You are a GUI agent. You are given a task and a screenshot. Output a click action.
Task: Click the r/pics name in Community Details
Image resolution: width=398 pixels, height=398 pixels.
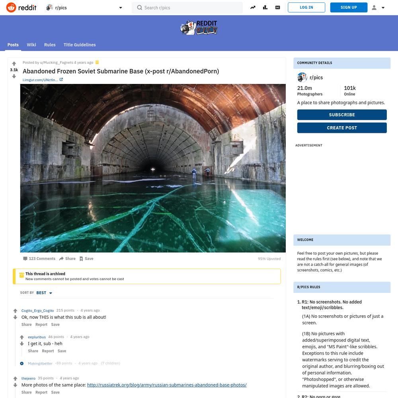[x=316, y=78]
